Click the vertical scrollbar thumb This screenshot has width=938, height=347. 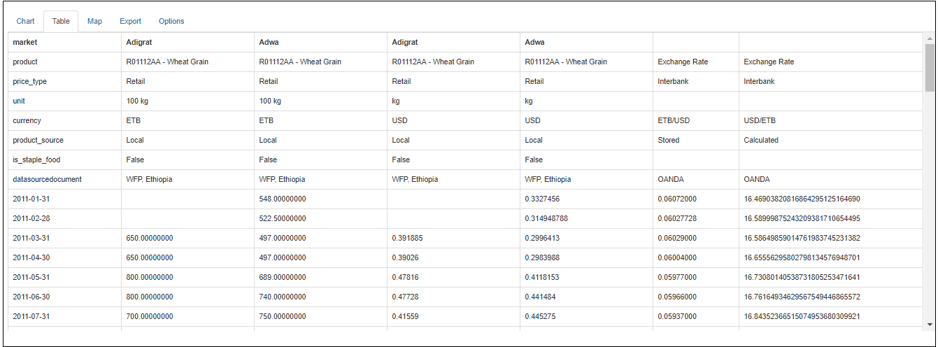pyautogui.click(x=930, y=66)
